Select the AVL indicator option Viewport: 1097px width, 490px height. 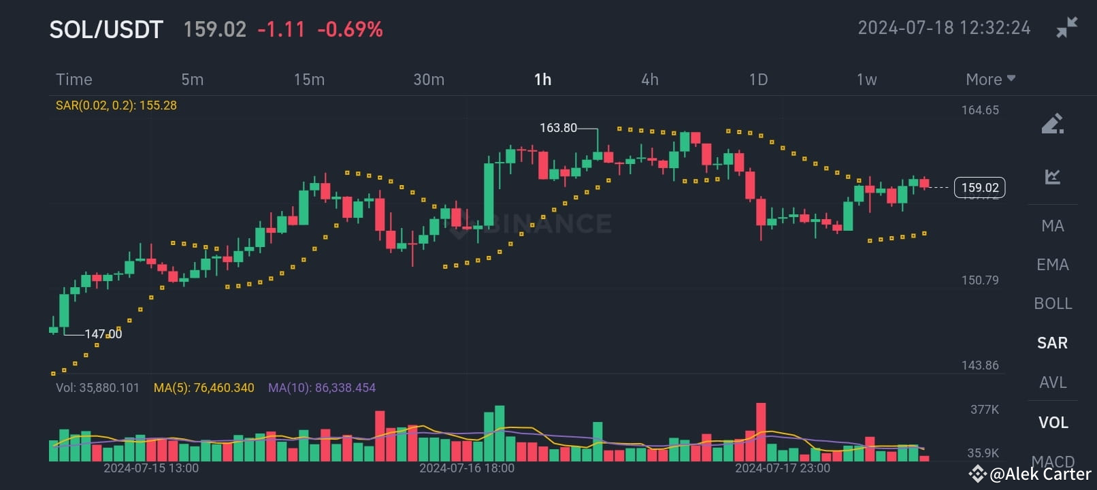[x=1052, y=382]
